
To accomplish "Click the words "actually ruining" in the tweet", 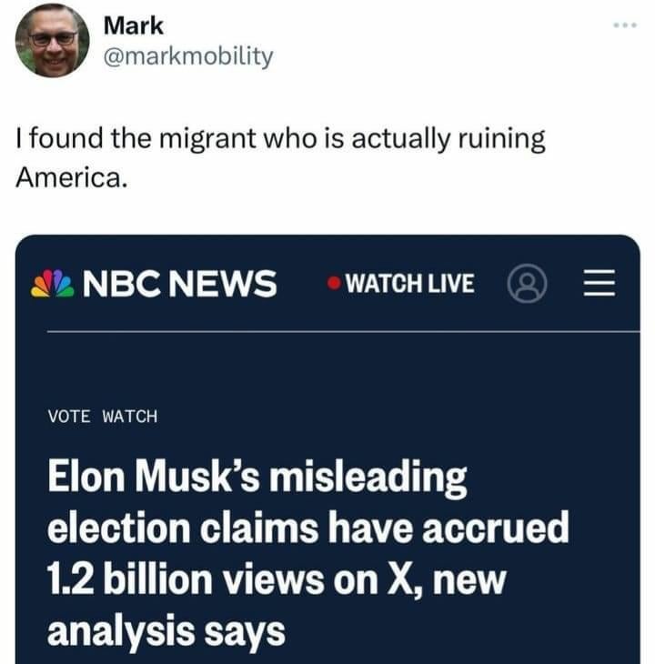I will coord(448,139).
